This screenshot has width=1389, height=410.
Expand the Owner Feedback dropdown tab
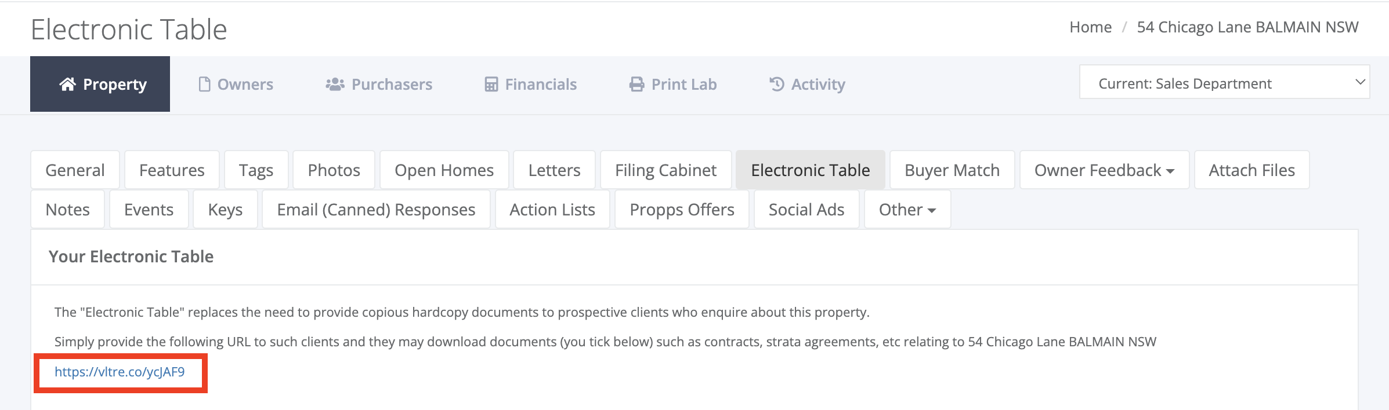[x=1104, y=170]
